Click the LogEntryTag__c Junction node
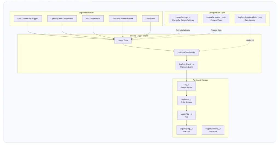 coord(186,130)
